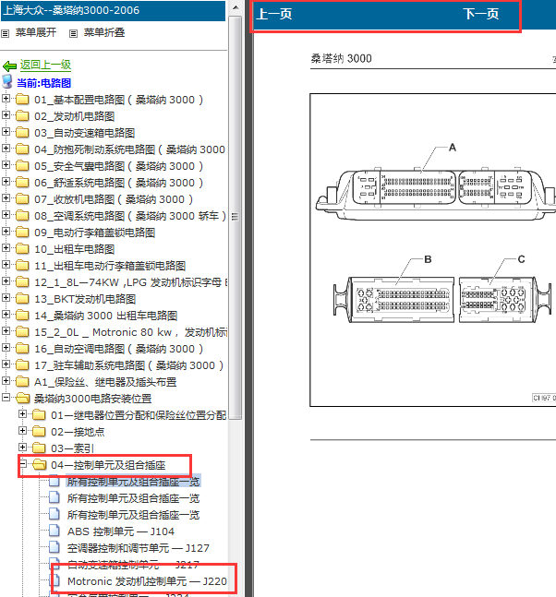Click folder icon of 11_出租车电动行李箱盖锁电路图
The height and width of the screenshot is (597, 556).
22,266
